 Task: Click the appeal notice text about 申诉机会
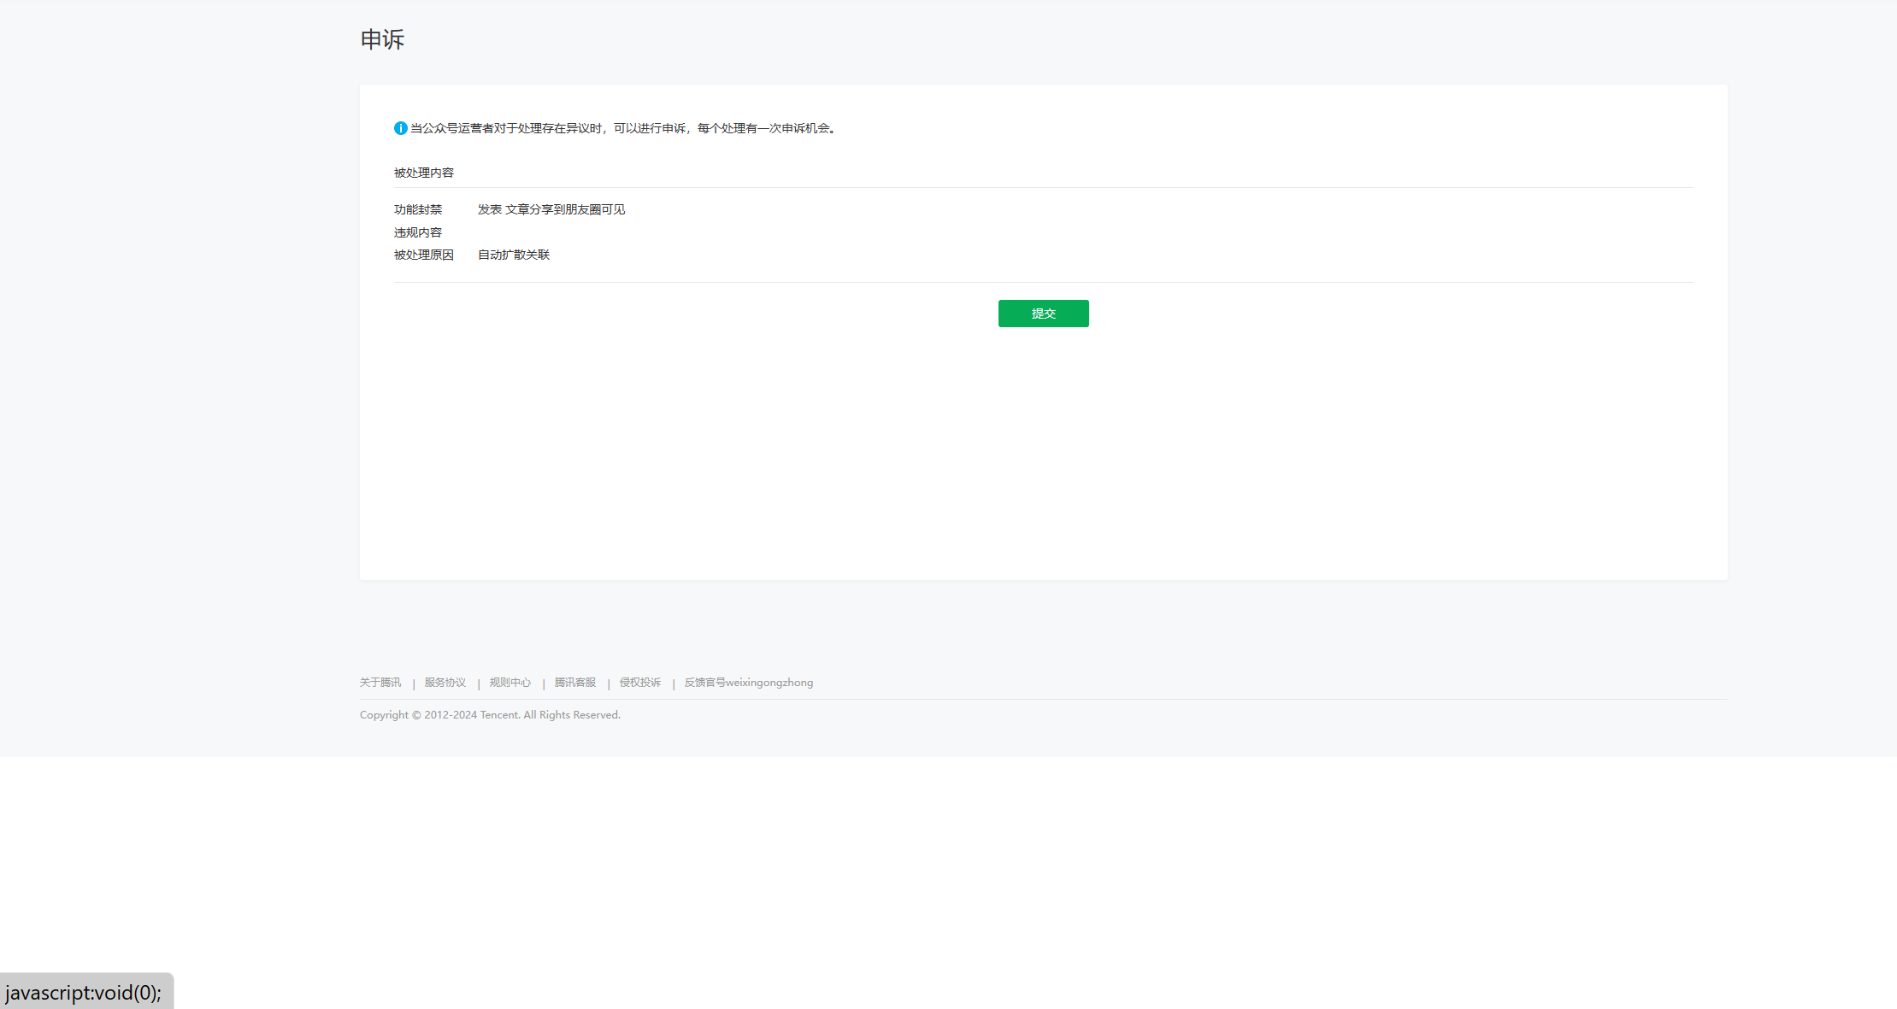point(624,128)
